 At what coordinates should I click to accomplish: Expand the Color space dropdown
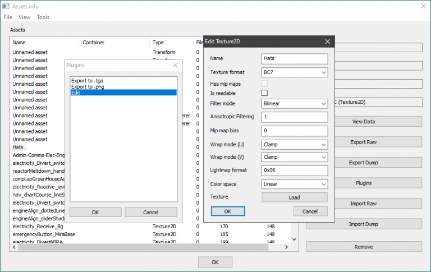pyautogui.click(x=294, y=184)
